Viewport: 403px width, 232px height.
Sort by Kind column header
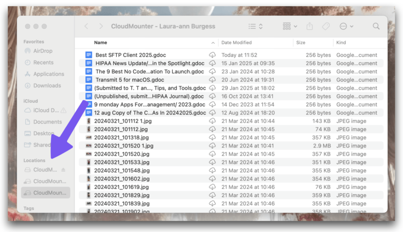click(x=341, y=42)
